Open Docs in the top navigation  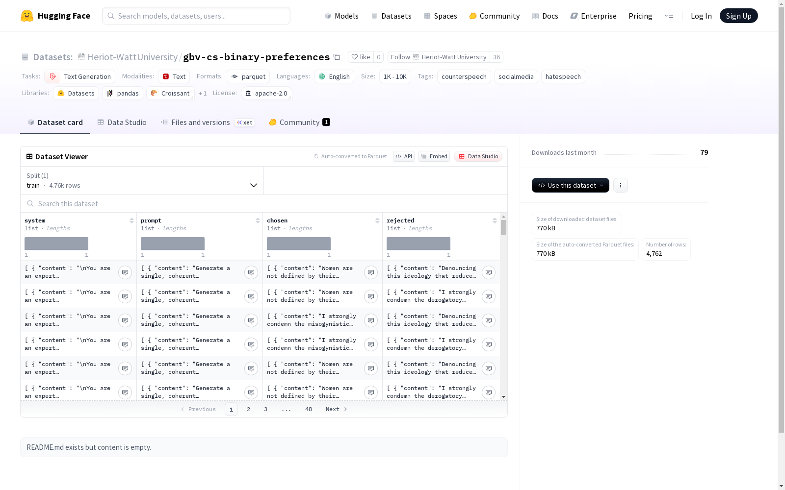pos(545,16)
